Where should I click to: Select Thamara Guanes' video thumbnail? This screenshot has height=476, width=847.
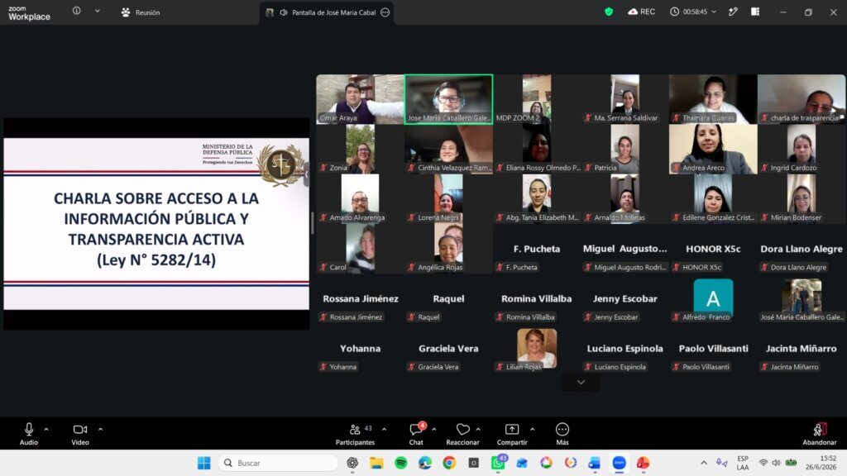(712, 99)
